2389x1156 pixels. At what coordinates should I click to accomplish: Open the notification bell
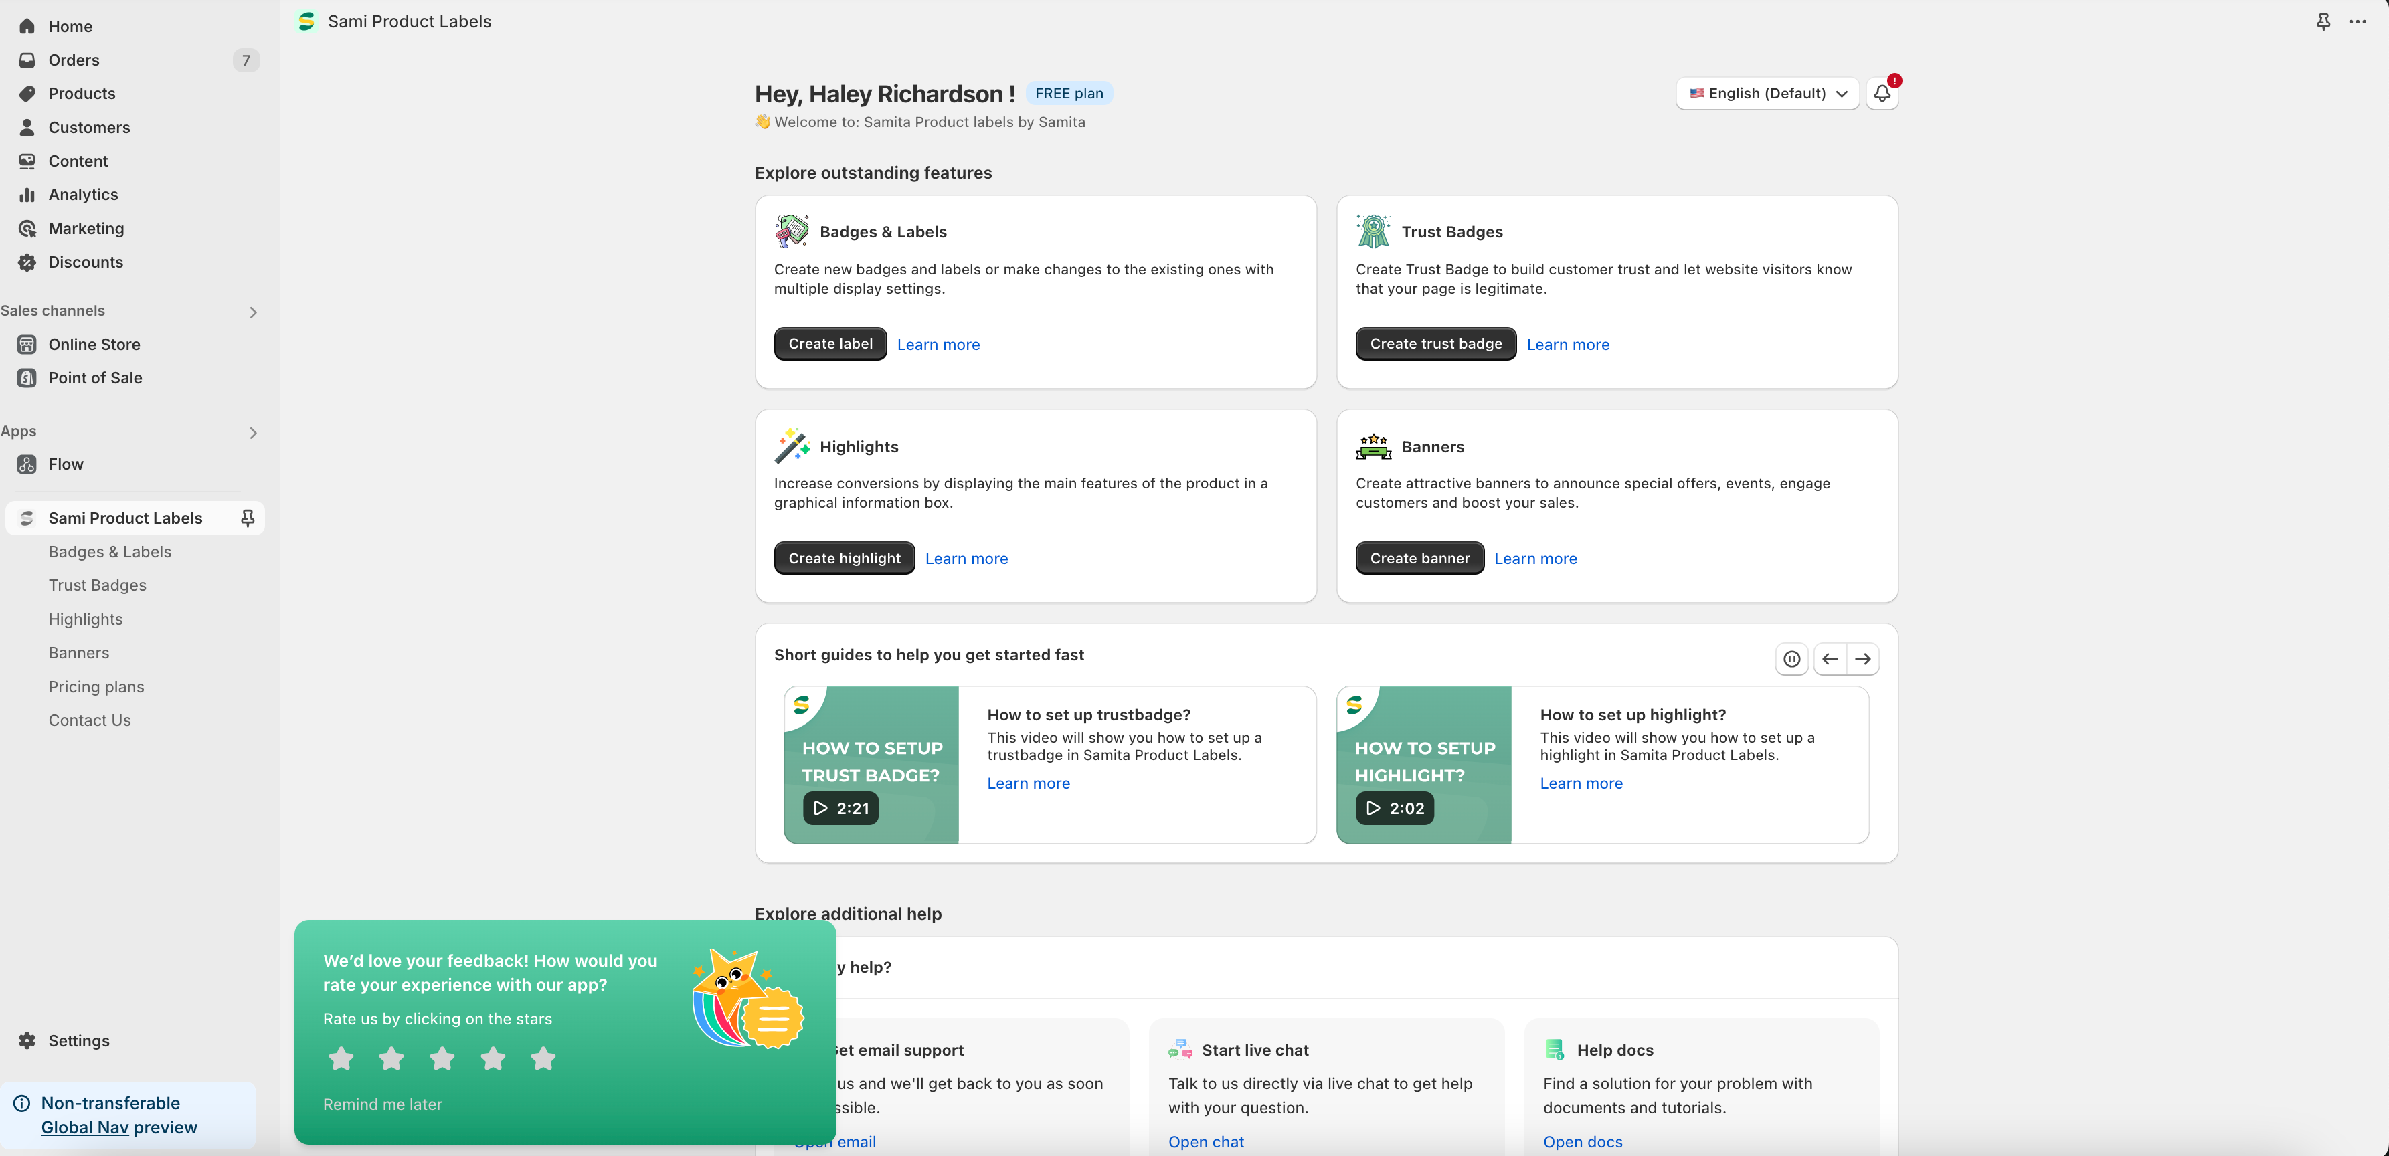pyautogui.click(x=1882, y=94)
